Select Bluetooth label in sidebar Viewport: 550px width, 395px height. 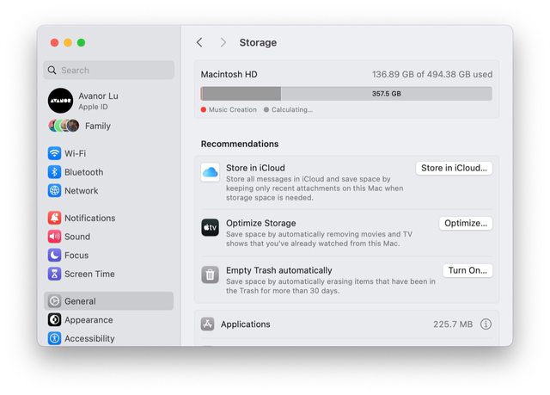click(84, 172)
